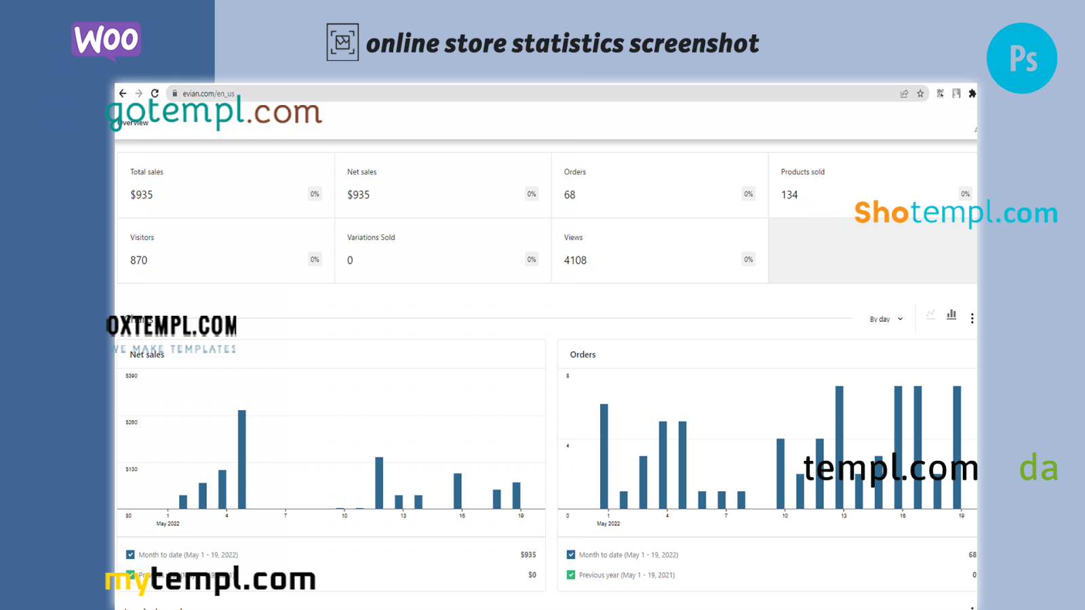
Task: Click the share page icon in address bar
Action: pyautogui.click(x=904, y=94)
